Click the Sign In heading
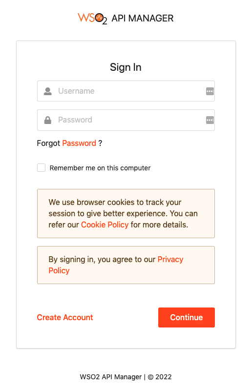The width and height of the screenshot is (252, 389). click(126, 67)
